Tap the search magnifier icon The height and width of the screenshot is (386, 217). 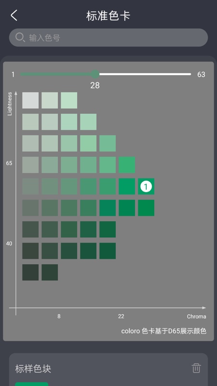click(20, 38)
